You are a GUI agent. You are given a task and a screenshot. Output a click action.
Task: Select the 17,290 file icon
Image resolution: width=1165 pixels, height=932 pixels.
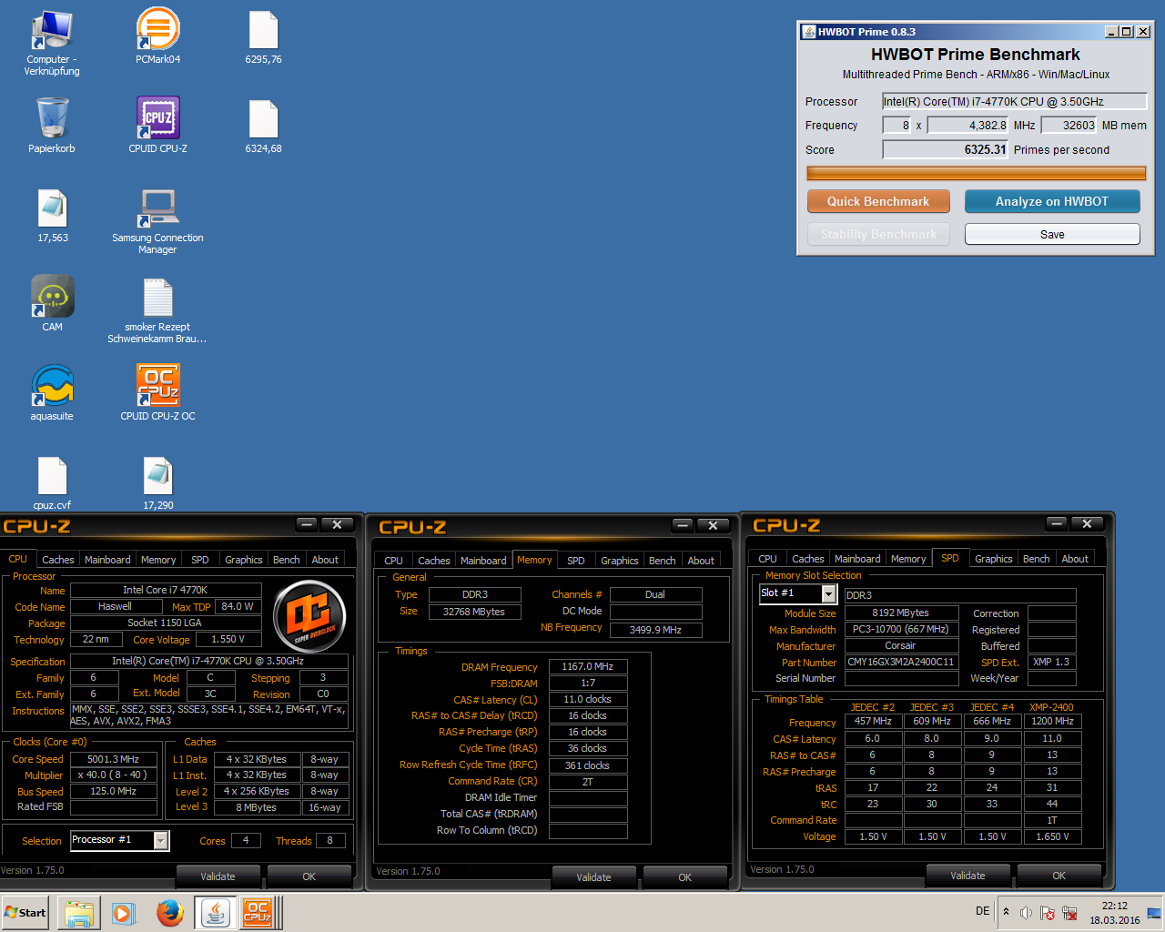pyautogui.click(x=158, y=483)
